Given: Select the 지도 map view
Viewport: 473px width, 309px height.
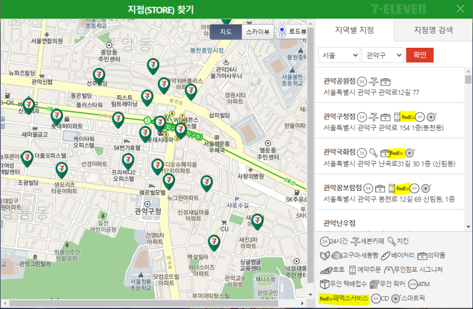Looking at the screenshot, I should (x=226, y=32).
